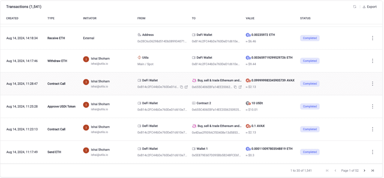Select the Send ETH transaction type
384x178 pixels.
54,152
